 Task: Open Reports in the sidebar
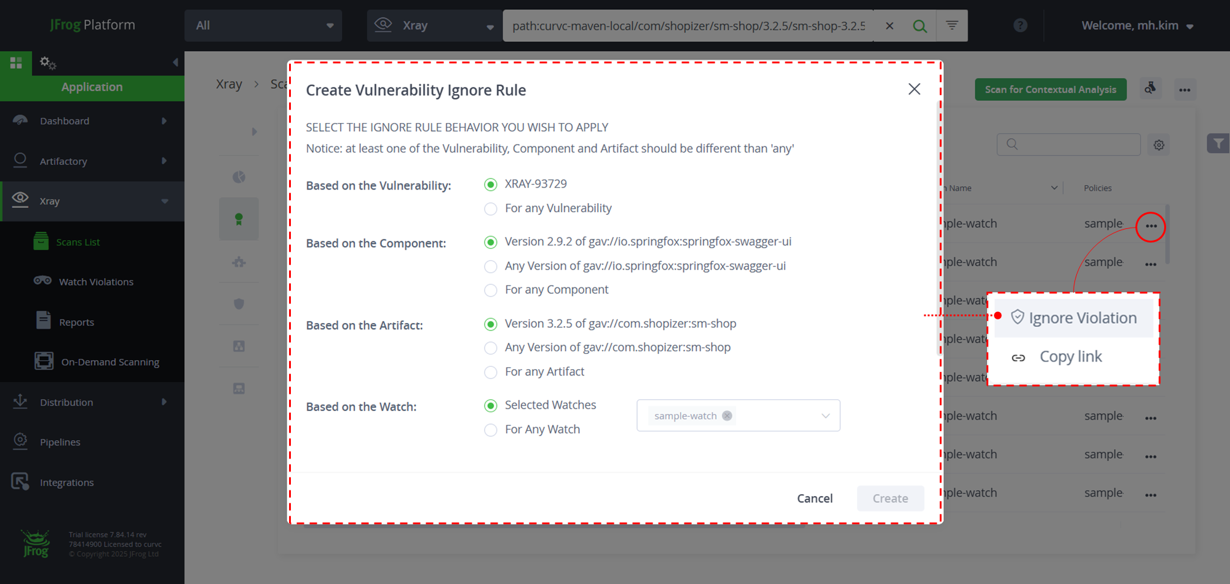pyautogui.click(x=76, y=322)
